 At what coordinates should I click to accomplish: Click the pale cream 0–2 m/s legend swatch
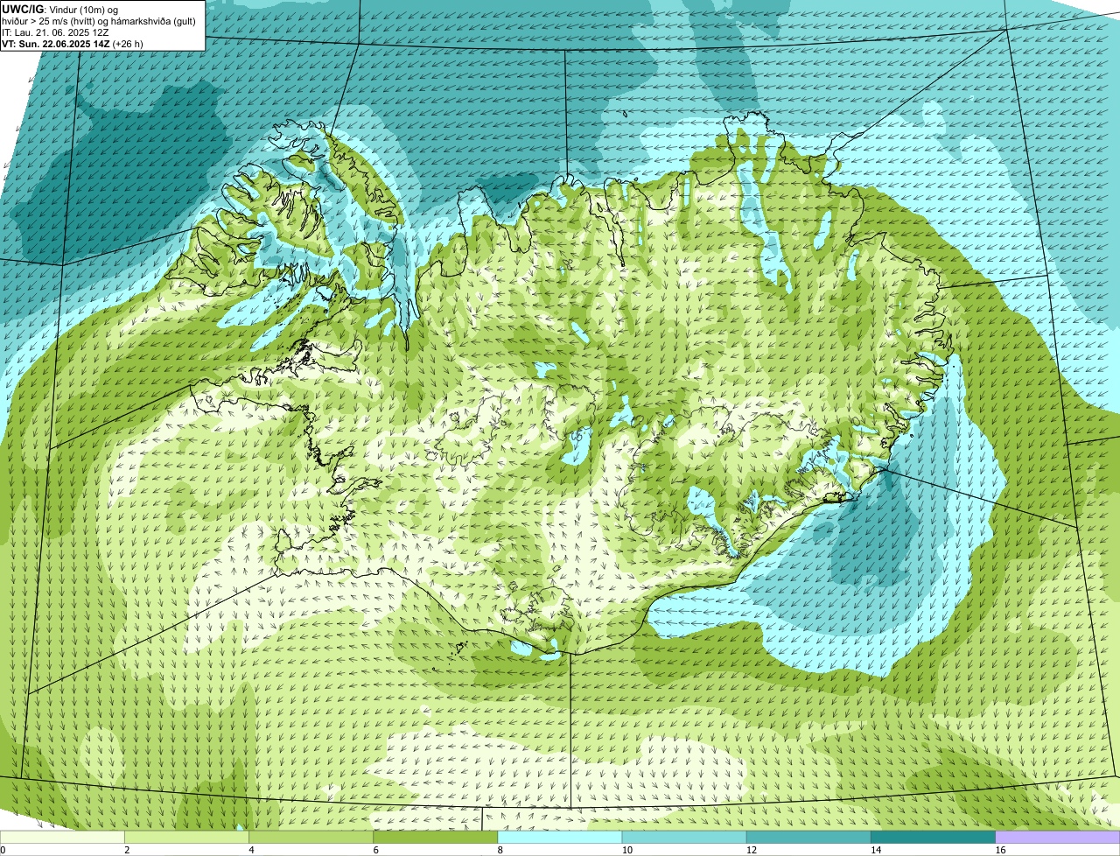click(x=62, y=838)
